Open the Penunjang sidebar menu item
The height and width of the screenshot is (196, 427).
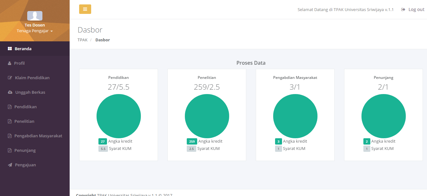pos(35,150)
